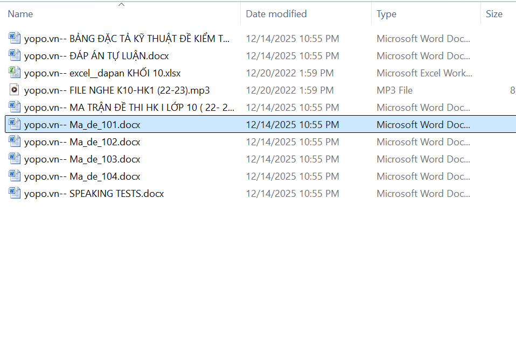
Task: Click Excel icon of excel__dapan KHỐI 10
Action: coord(15,73)
